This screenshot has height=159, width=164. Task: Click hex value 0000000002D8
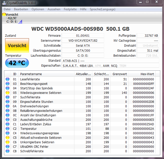143,102
